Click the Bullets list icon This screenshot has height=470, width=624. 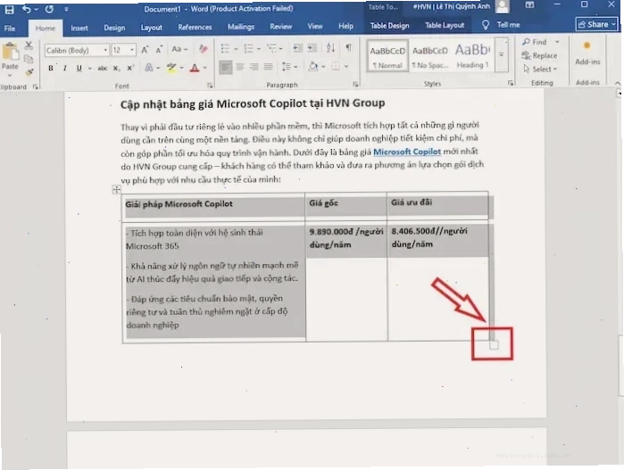pos(225,49)
